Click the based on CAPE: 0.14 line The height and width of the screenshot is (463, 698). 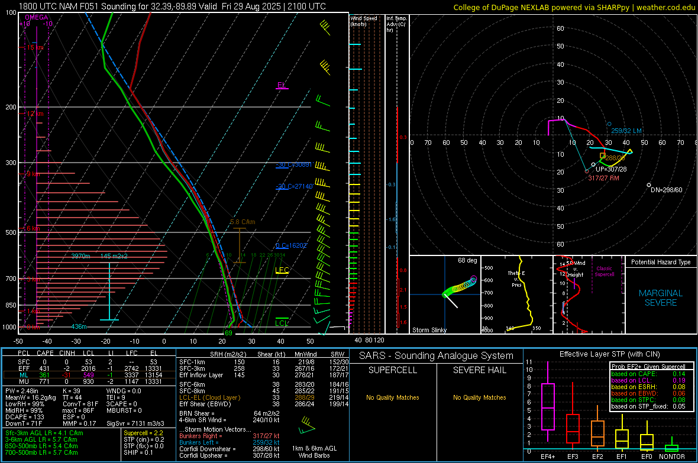pyautogui.click(x=648, y=374)
